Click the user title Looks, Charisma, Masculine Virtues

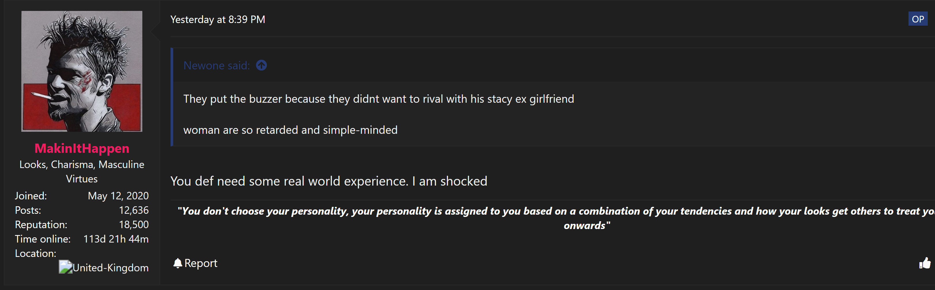pos(82,171)
